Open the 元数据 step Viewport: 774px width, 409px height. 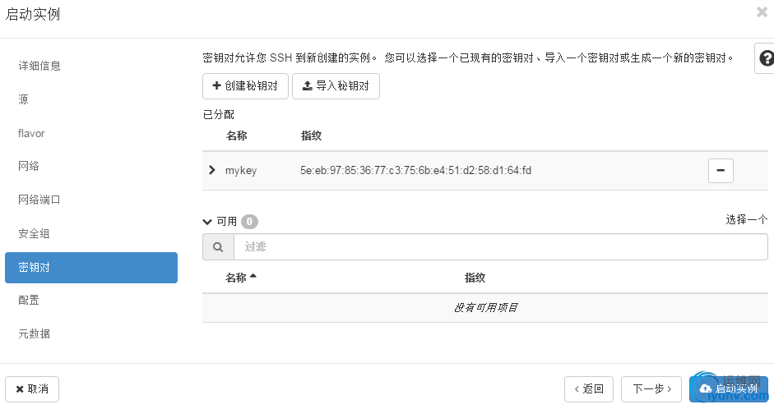[x=34, y=333]
